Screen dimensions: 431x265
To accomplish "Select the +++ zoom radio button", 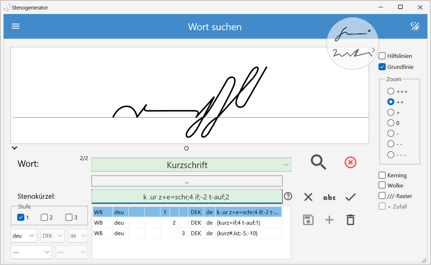I will click(x=391, y=91).
